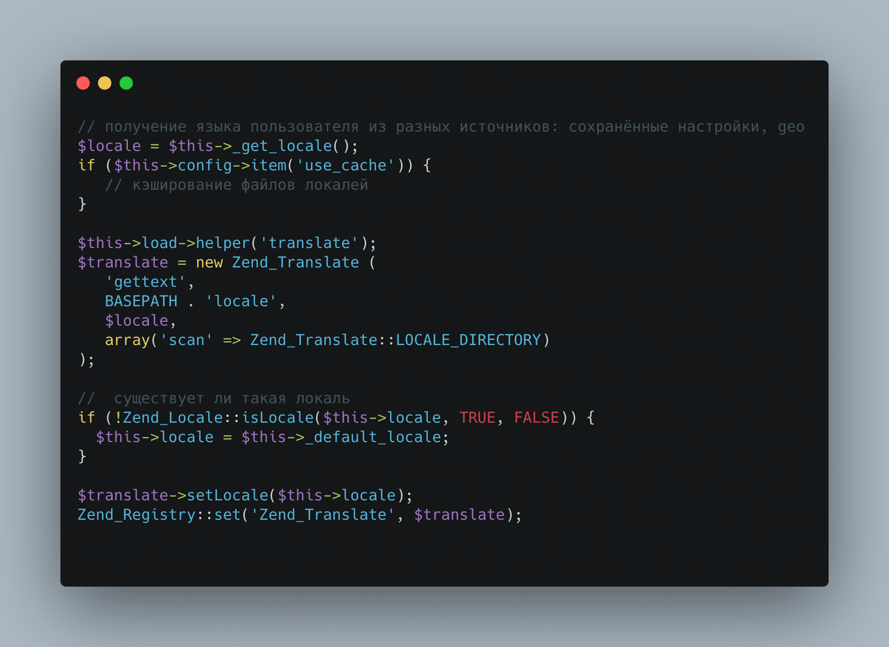Click the yellow minimize window dot
889x647 pixels.
coord(105,83)
